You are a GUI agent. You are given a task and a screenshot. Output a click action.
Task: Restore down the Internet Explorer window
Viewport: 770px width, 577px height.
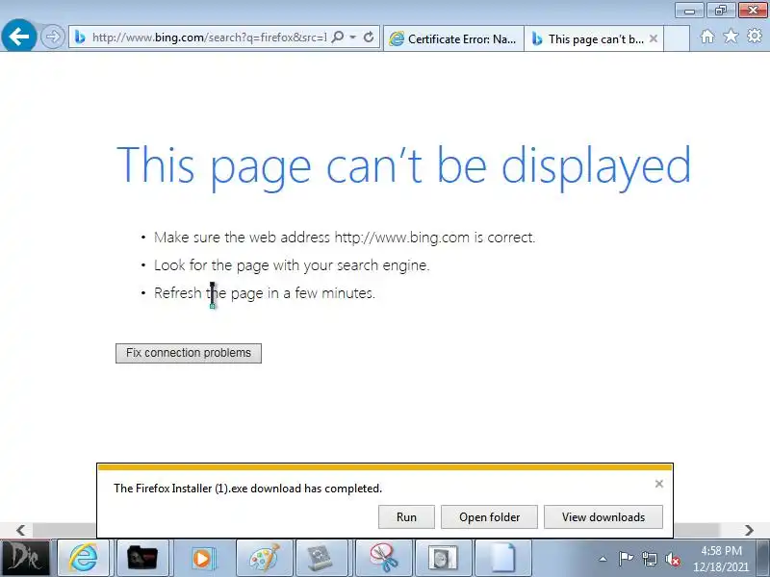(720, 11)
